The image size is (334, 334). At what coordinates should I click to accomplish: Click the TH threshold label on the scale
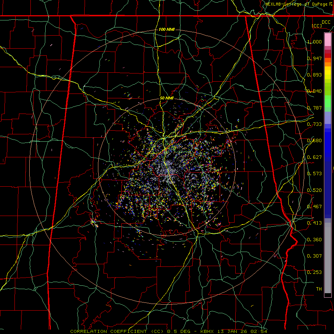point(319,289)
